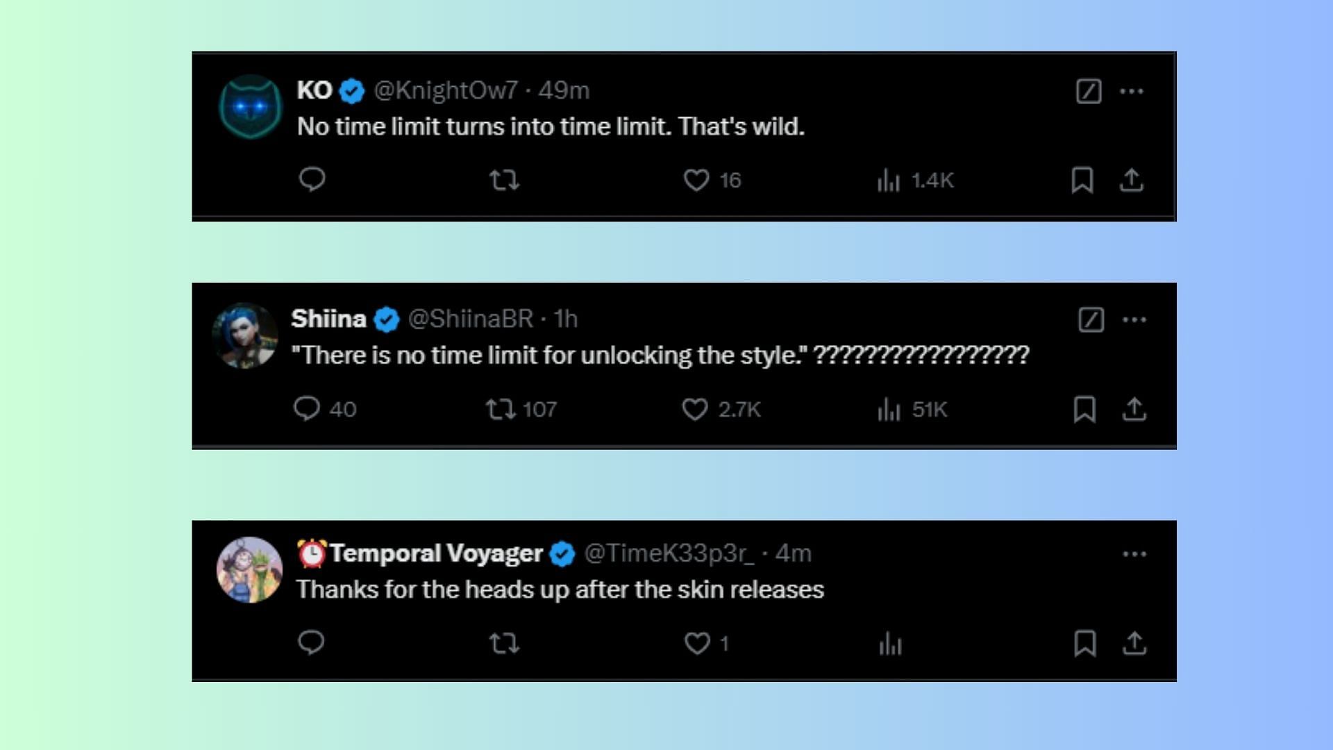The image size is (1333, 750).
Task: Share KO's tweet
Action: pos(1132,181)
